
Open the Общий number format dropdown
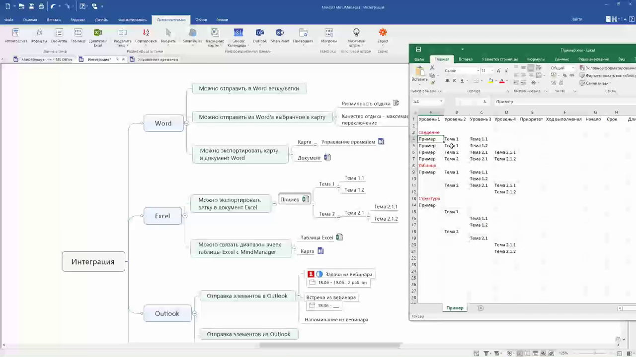(x=573, y=68)
